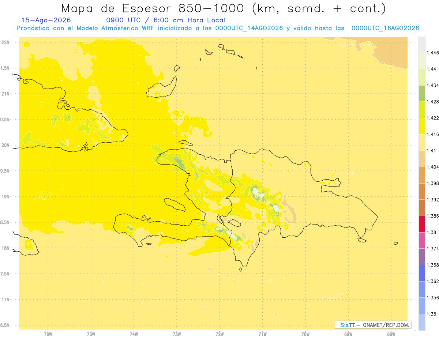
Task: Click the colorbar value 1.356
Action: (x=433, y=298)
